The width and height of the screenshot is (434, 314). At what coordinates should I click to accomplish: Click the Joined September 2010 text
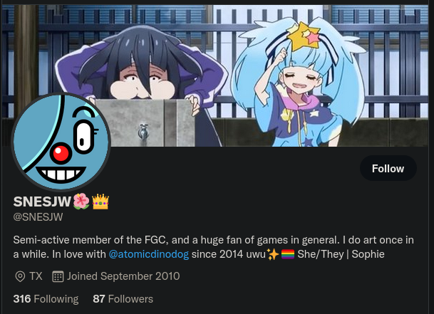[123, 276]
